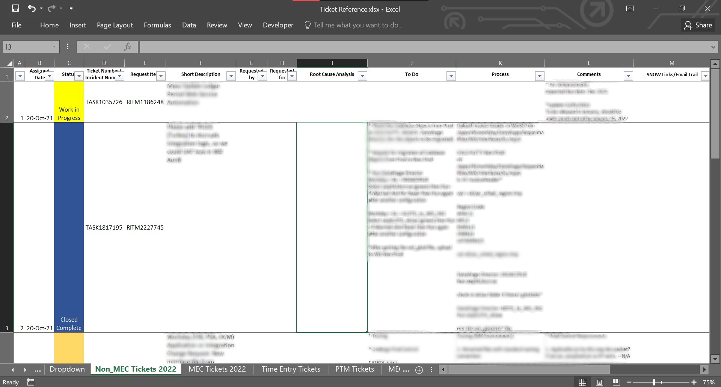Switch to the View tab
The width and height of the screenshot is (721, 387).
click(245, 25)
